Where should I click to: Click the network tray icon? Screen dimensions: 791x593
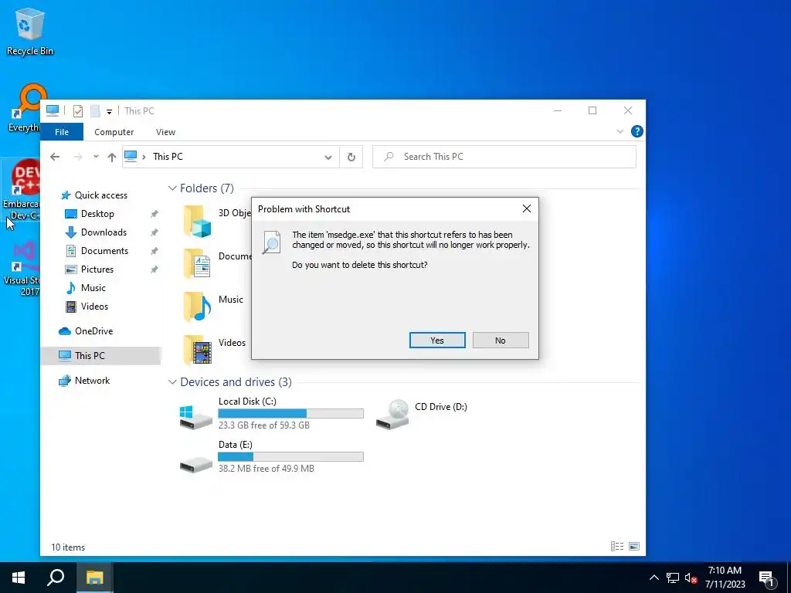673,578
